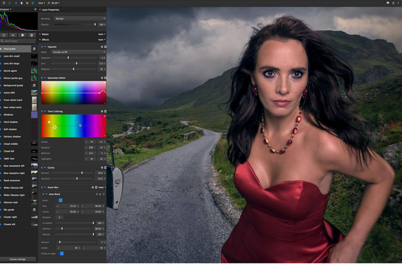Click Saturation Editor mask square icon
The image size is (402, 268).
pyautogui.click(x=105, y=78)
